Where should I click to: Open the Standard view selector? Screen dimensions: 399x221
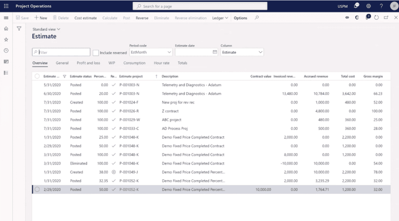tap(46, 29)
